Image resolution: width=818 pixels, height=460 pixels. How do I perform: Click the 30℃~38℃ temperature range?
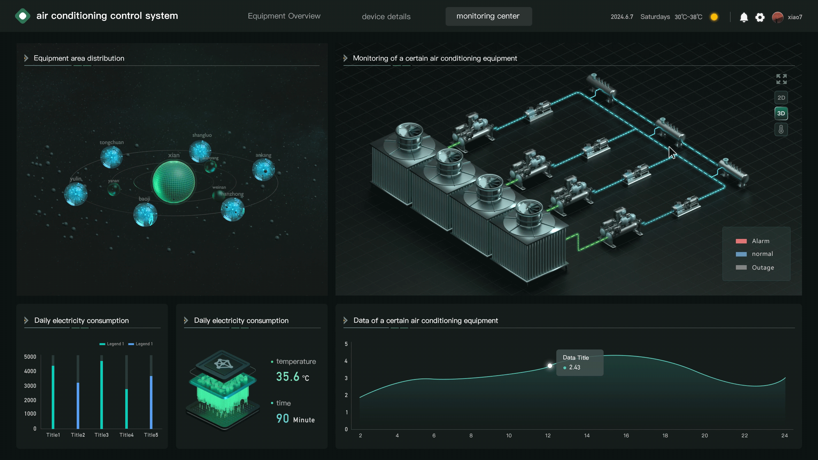click(688, 17)
